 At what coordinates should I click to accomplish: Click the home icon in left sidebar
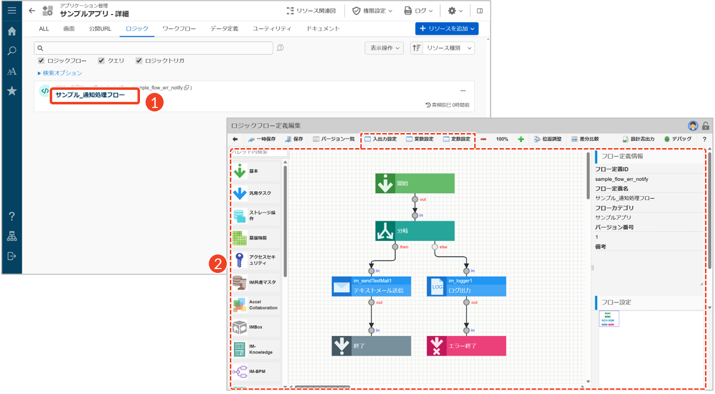pyautogui.click(x=12, y=31)
